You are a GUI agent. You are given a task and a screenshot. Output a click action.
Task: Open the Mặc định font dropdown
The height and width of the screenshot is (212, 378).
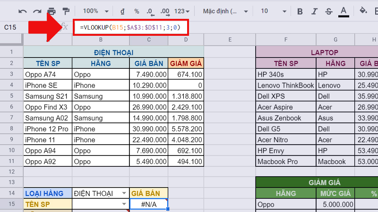(223, 11)
